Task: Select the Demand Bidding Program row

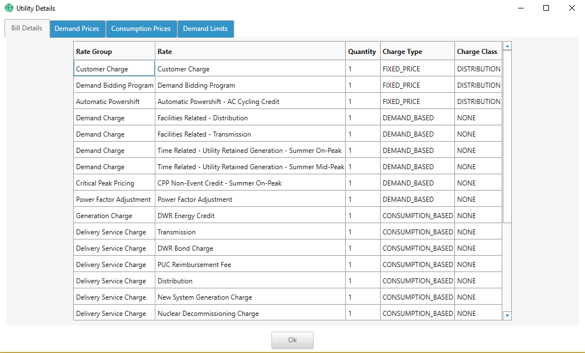Action: coord(114,85)
